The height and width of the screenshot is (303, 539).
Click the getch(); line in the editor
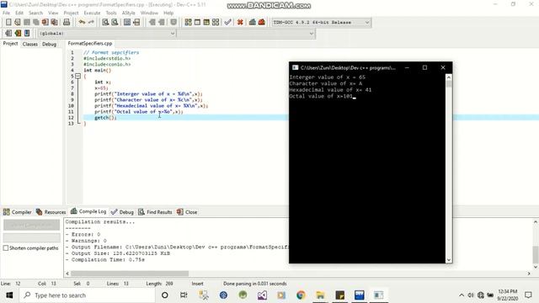pos(105,118)
